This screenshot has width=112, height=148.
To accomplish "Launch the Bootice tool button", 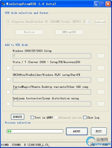I will click(29, 32).
